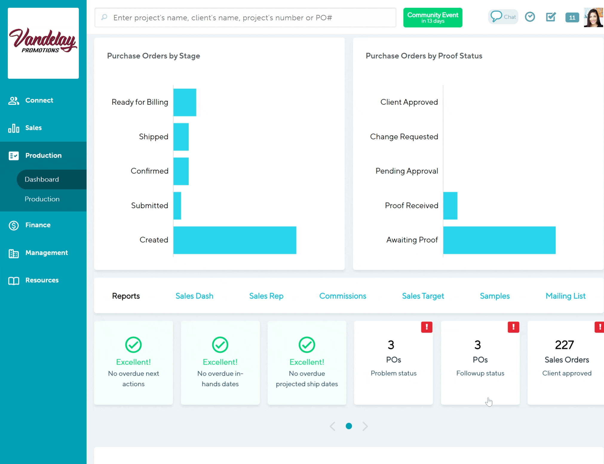Go to next carousel page arrow
604x464 pixels.
pyautogui.click(x=365, y=426)
